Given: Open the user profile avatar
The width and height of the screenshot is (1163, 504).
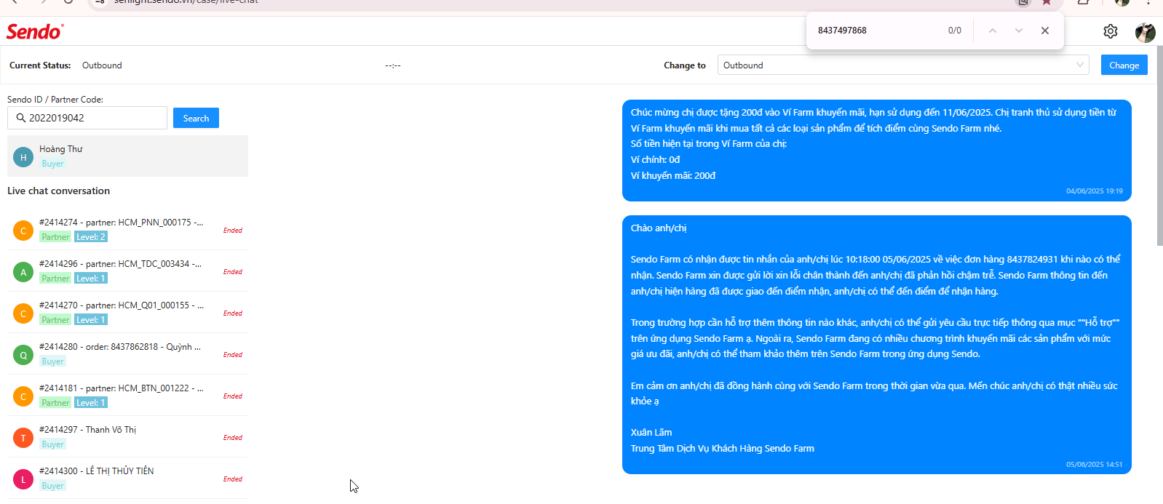Looking at the screenshot, I should [x=1145, y=32].
